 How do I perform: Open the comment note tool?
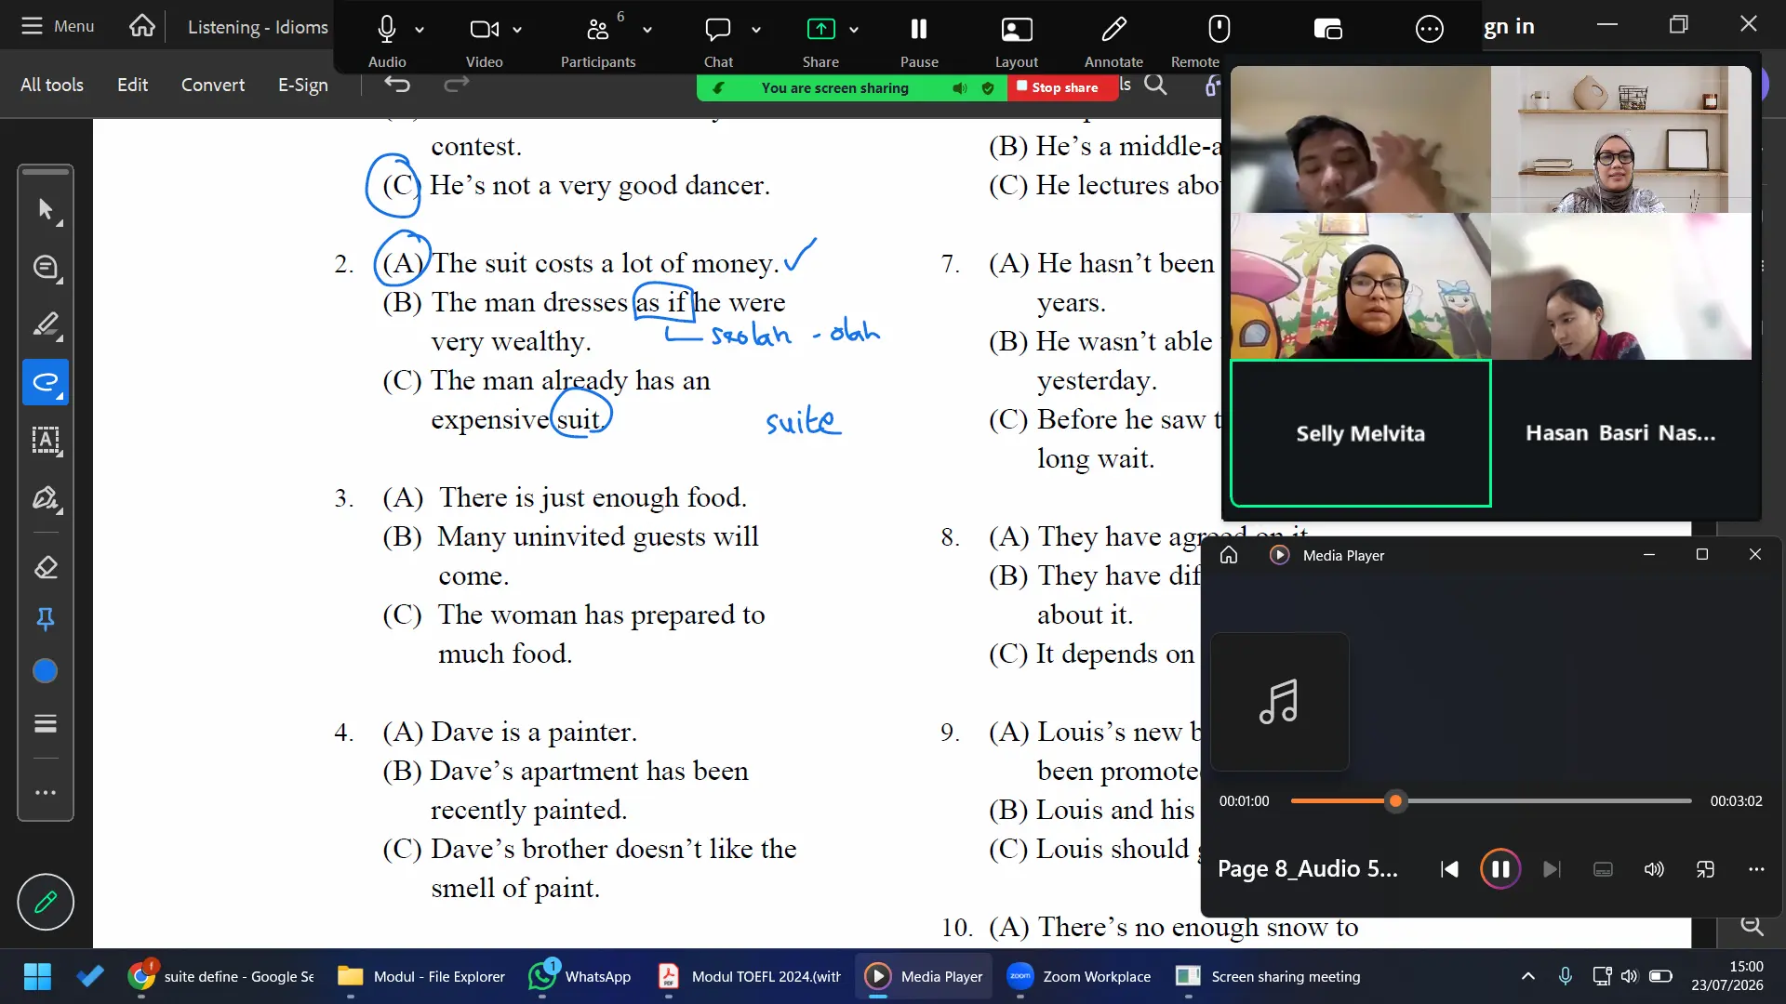[x=46, y=267]
